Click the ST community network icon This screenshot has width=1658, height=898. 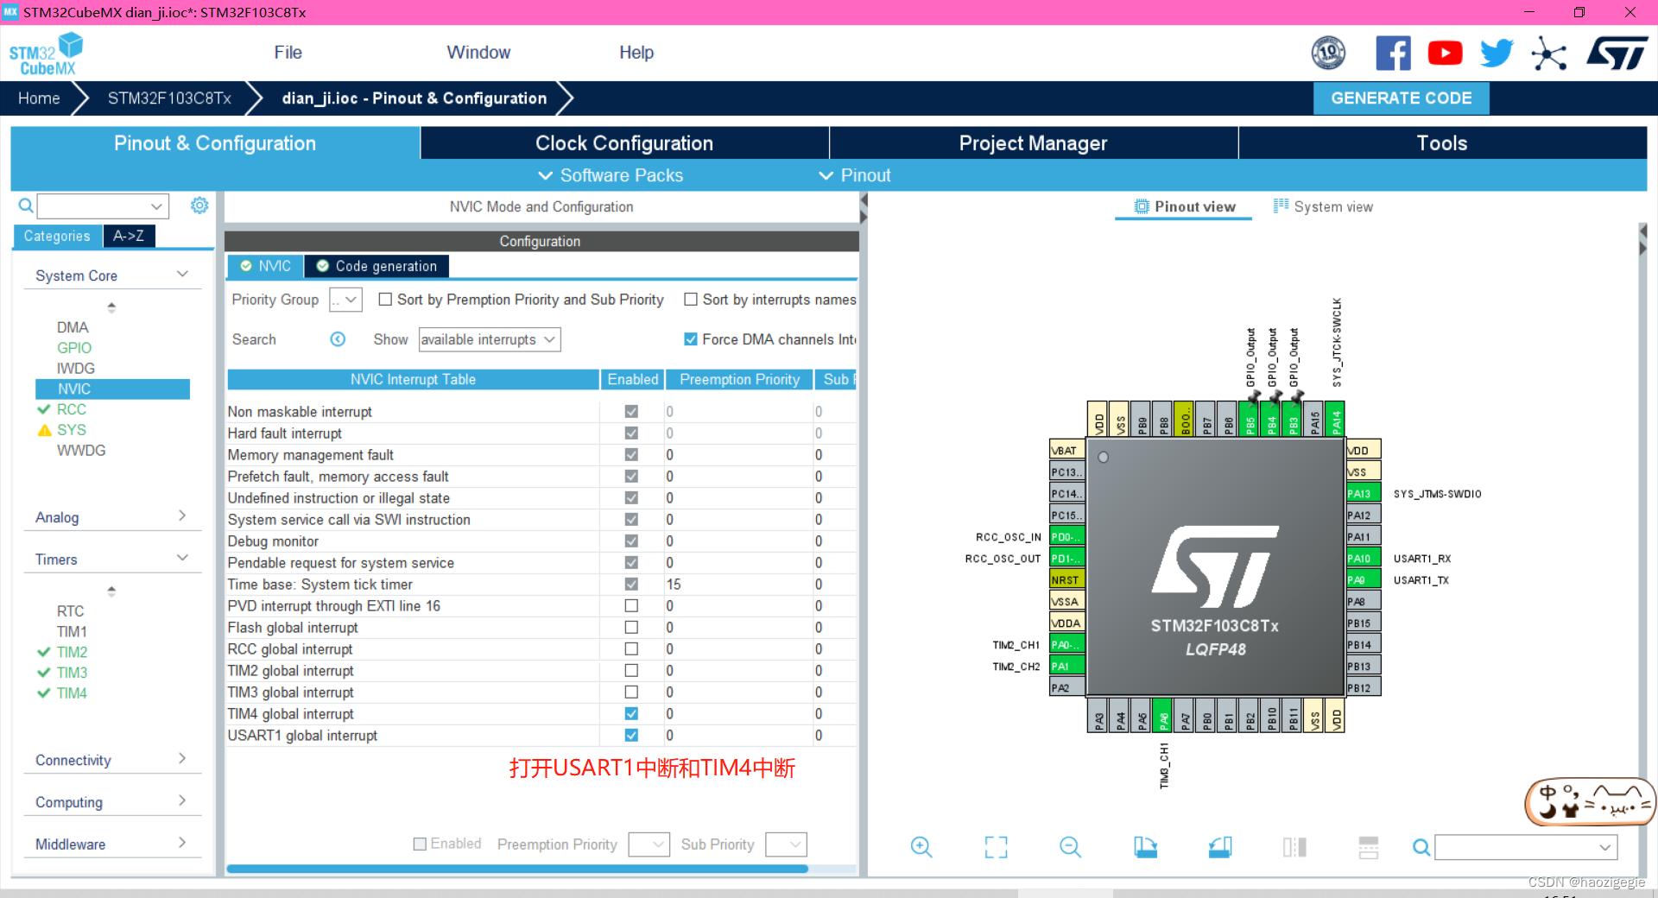coord(1548,54)
